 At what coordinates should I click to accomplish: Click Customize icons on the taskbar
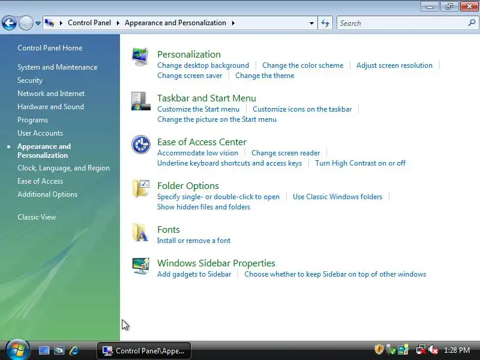pos(302,109)
